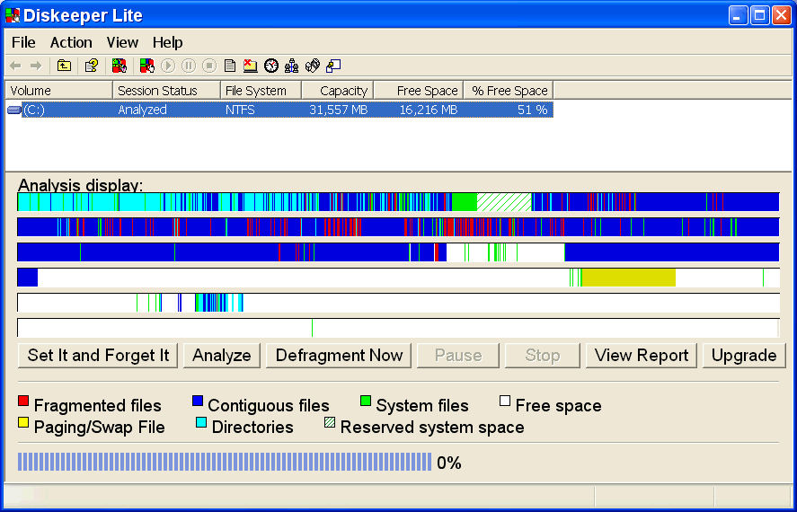
Task: Click the Pause button
Action: 458,355
